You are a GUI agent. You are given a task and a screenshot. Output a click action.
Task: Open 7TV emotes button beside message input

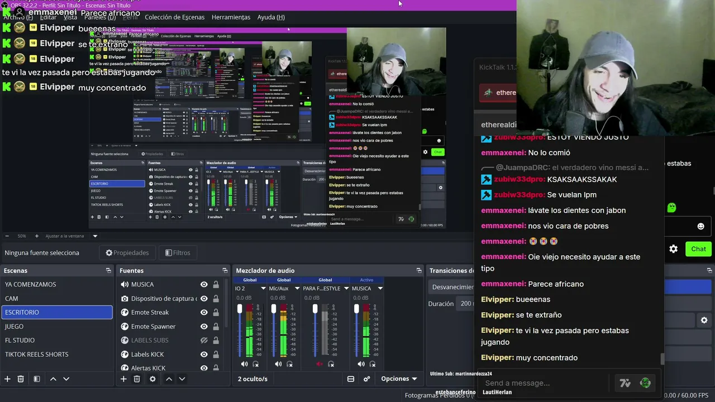(625, 383)
